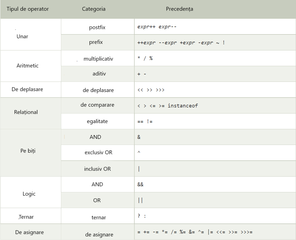Select the "? :" ternary operator cell
The height and width of the screenshot is (240, 296).
[x=142, y=216]
